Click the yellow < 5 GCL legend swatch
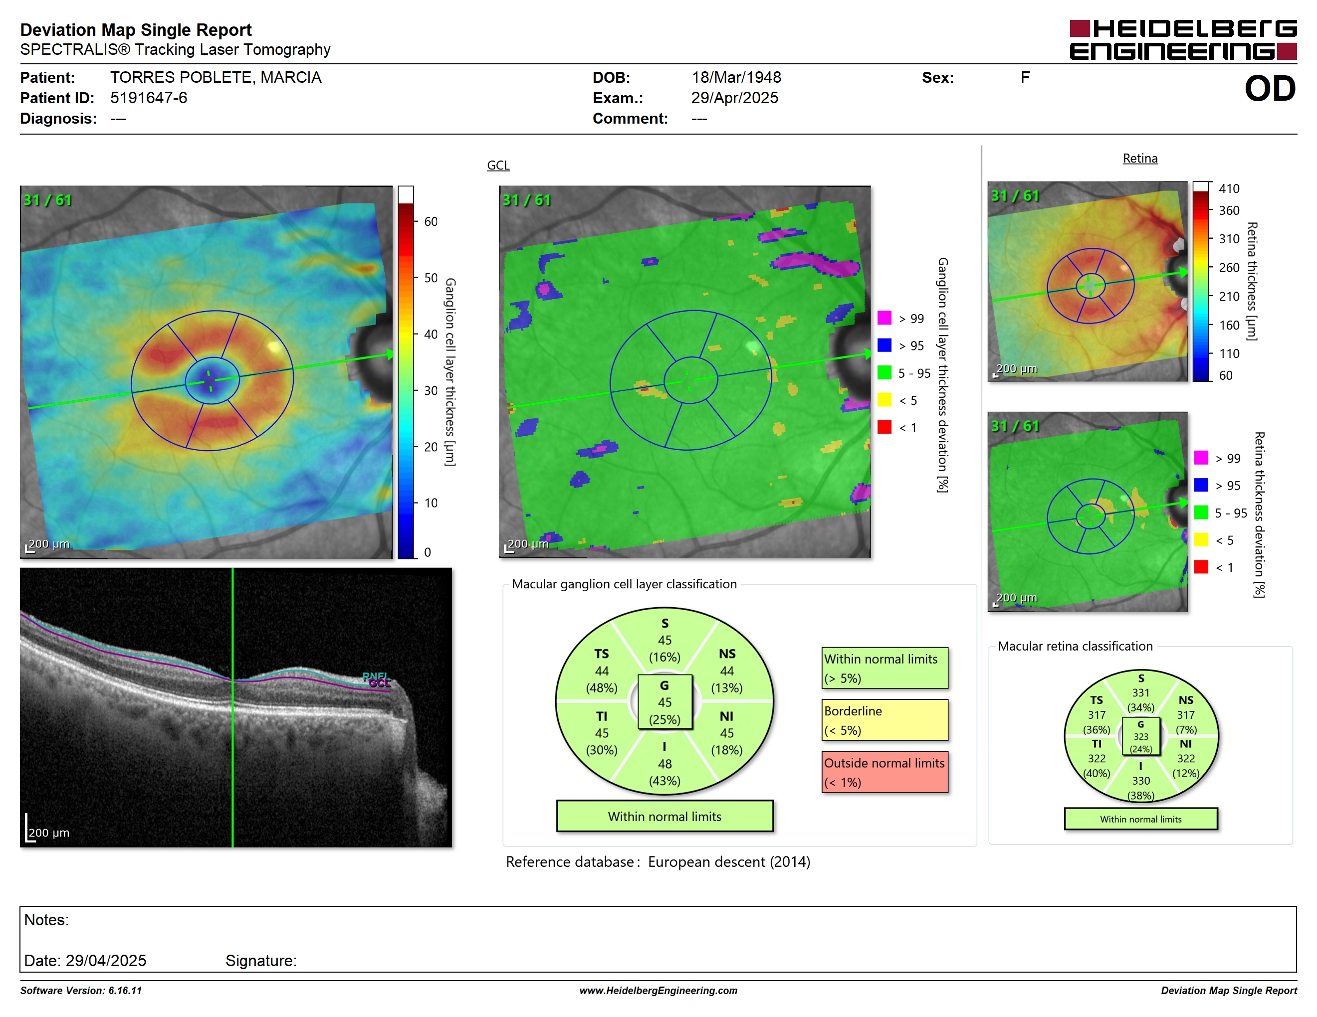Viewport: 1317px width, 1017px height. click(884, 399)
